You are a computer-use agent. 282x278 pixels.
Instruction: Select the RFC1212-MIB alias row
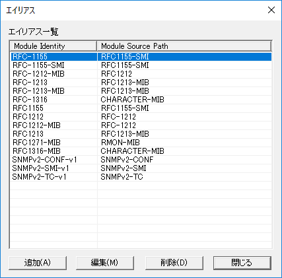click(141, 125)
